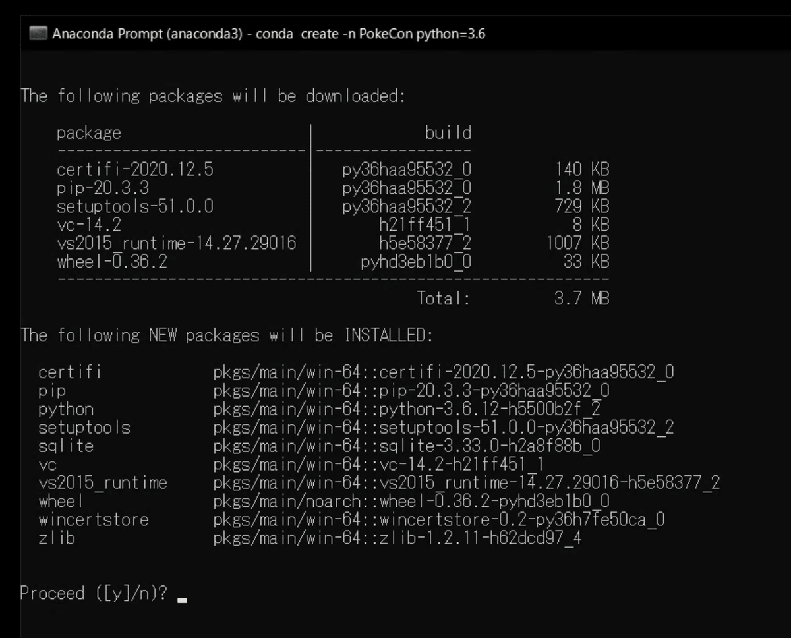Click 'vc-14.2' in download table
The image size is (791, 638).
(89, 225)
